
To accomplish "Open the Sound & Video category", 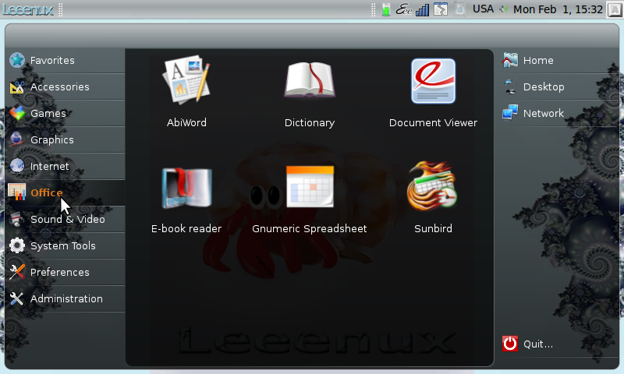I will (66, 220).
